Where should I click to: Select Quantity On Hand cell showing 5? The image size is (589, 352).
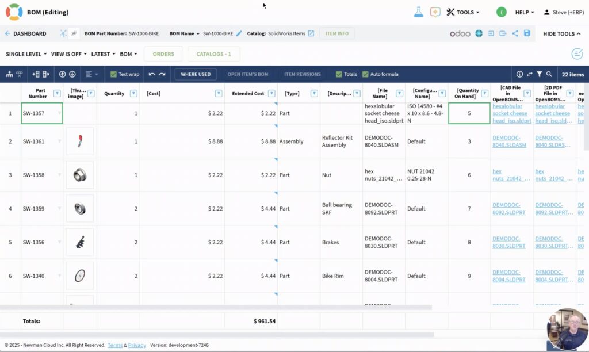pyautogui.click(x=469, y=113)
